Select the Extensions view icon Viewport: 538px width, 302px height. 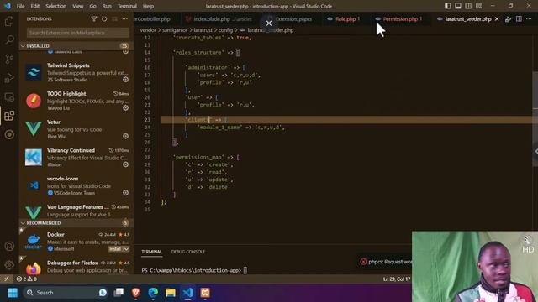click(x=9, y=116)
